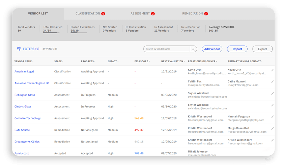Click FISASCORE value 497.37
The image size is (283, 168).
click(139, 130)
